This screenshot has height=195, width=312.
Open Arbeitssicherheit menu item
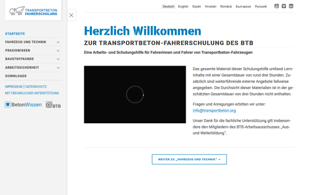pyautogui.click(x=22, y=68)
